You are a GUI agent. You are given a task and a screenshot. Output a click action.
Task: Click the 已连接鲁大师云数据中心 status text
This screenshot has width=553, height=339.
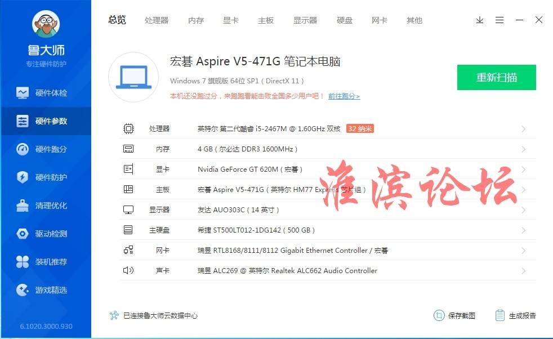point(160,316)
